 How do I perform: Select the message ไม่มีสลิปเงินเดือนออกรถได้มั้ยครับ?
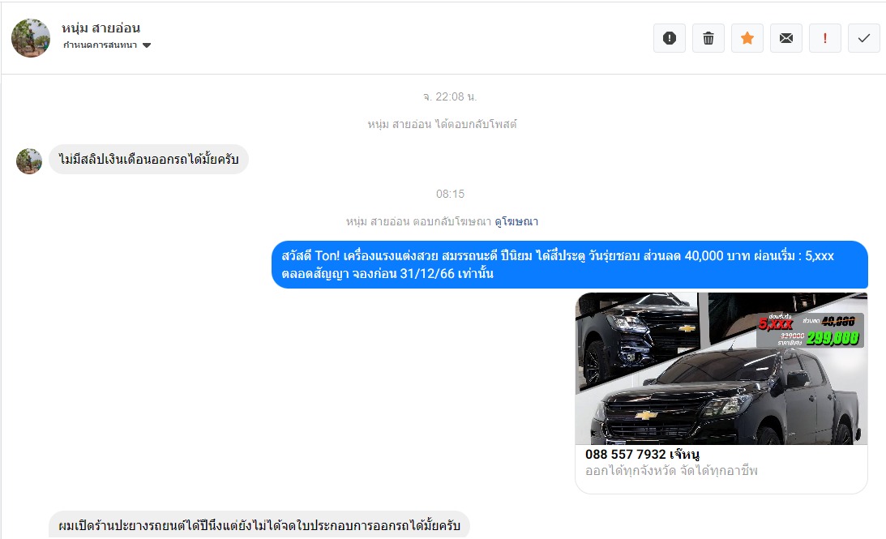point(148,160)
